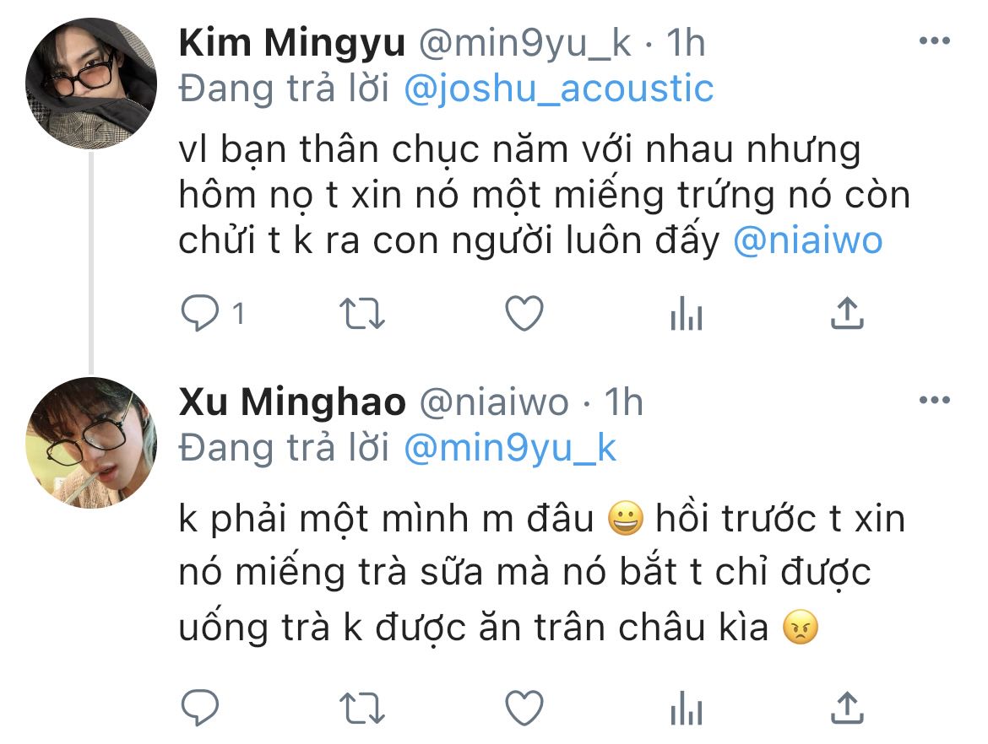Screen dimensions: 988x744
Task: Like Kim Mingyu's tweet
Action: click(x=524, y=313)
